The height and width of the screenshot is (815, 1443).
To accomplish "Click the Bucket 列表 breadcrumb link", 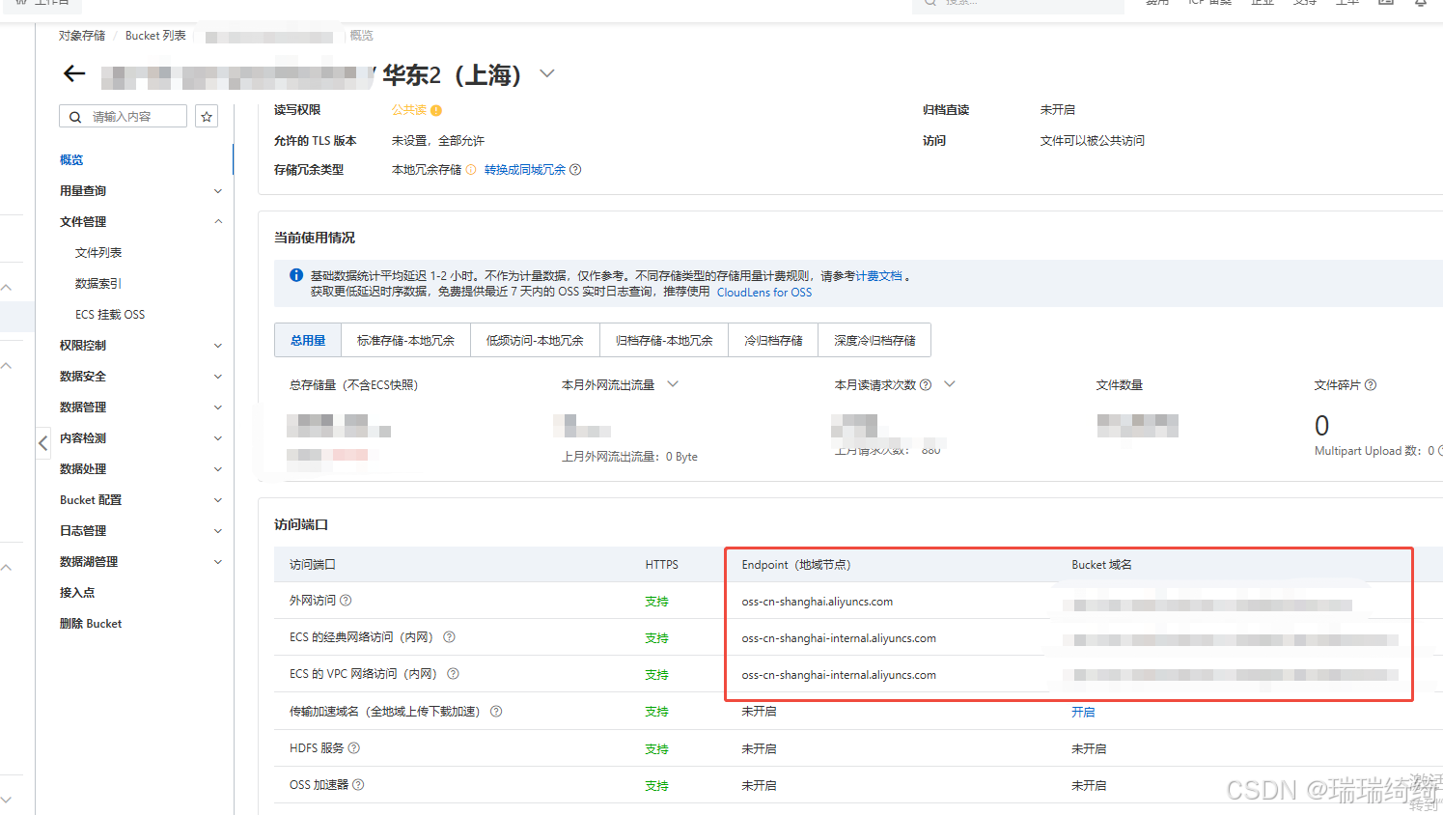I will point(155,36).
